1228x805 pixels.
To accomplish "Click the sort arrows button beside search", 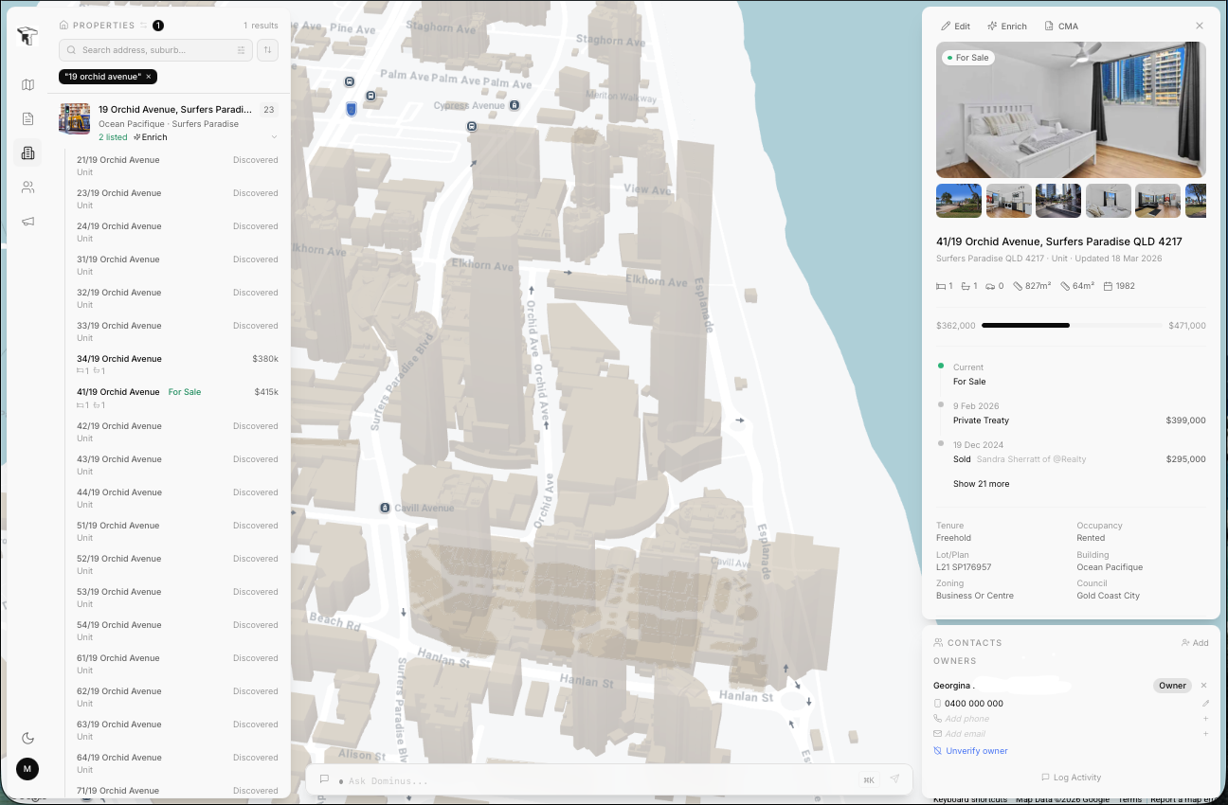I will click(x=268, y=50).
